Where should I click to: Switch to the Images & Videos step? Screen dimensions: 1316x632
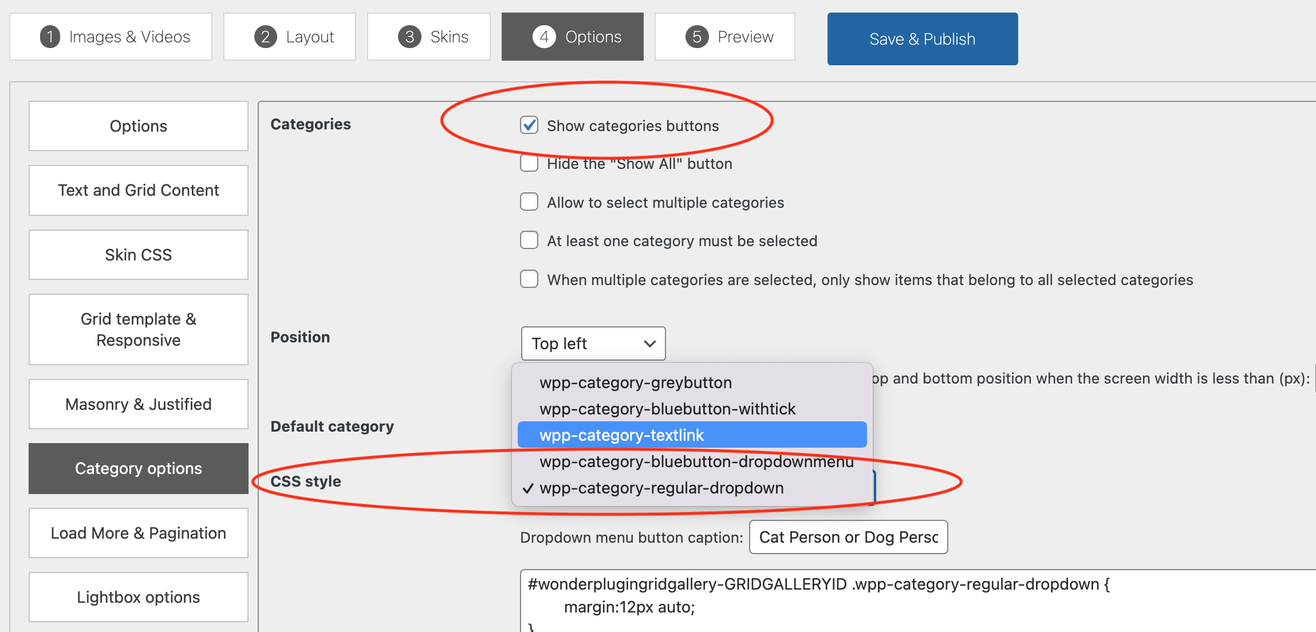(x=111, y=36)
